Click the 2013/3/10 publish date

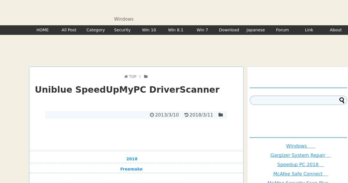(x=167, y=115)
